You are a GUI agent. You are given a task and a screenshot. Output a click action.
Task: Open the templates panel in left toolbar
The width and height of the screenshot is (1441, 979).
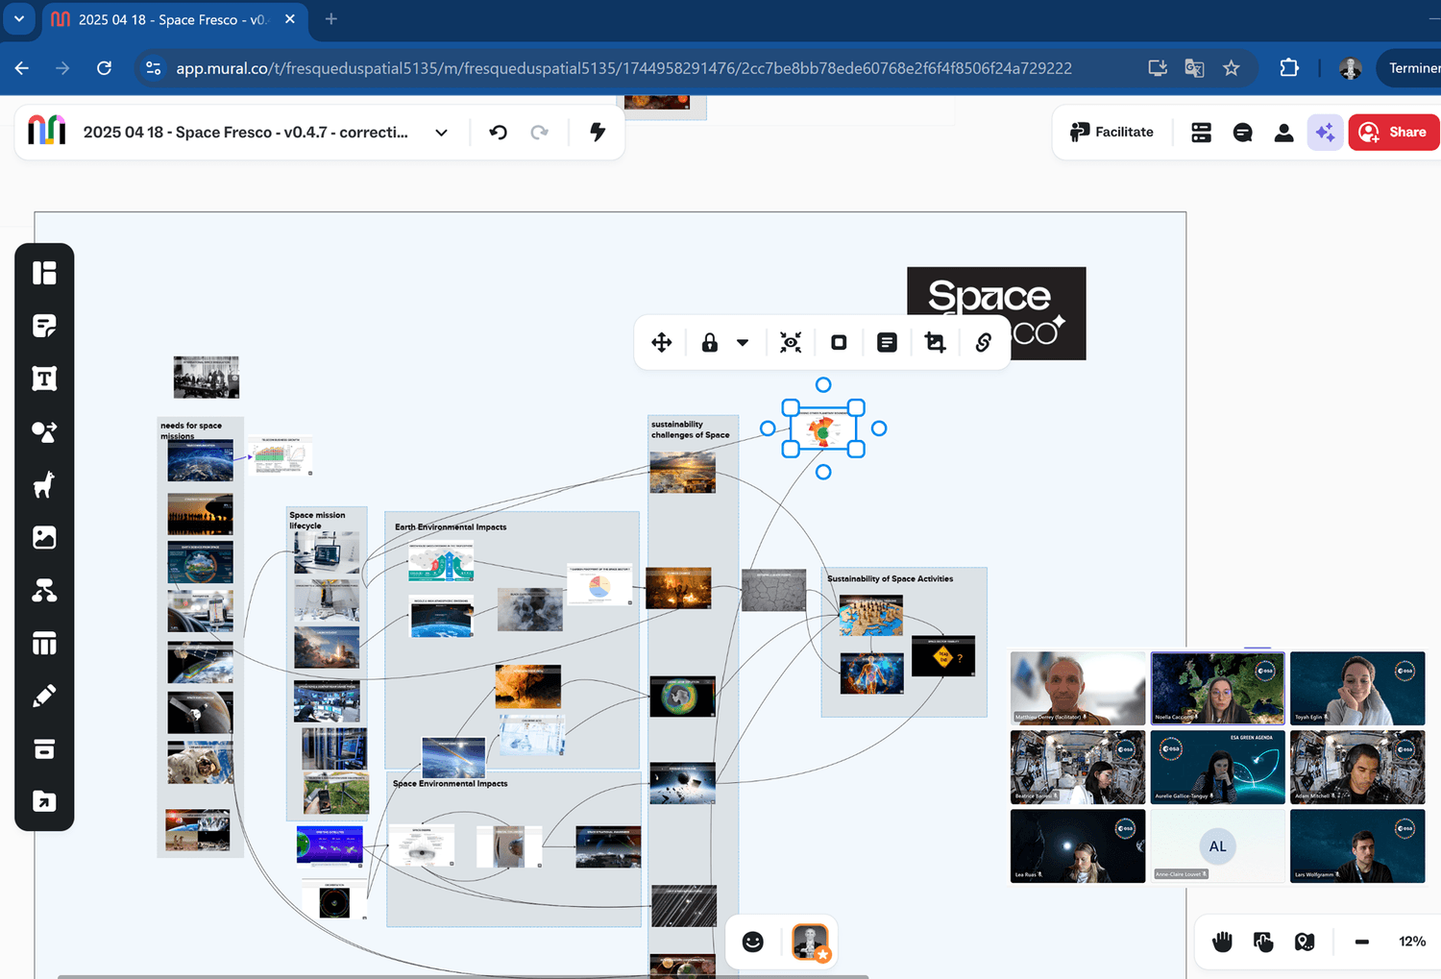click(x=44, y=273)
